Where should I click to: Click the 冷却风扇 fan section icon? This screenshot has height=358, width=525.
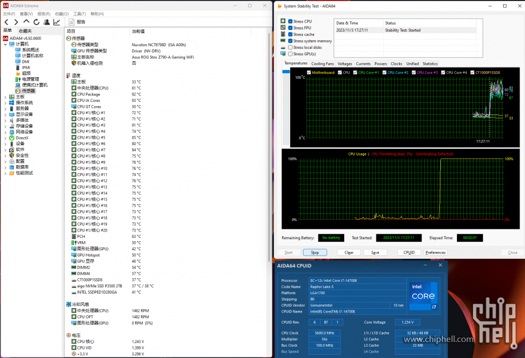69,304
